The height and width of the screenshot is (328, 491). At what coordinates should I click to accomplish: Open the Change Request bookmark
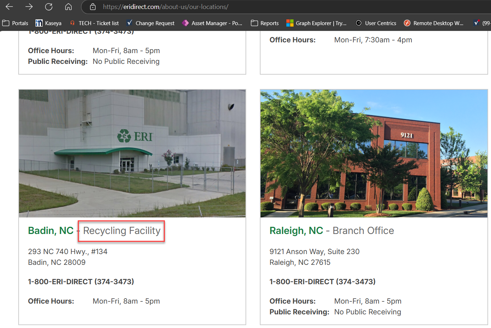pyautogui.click(x=151, y=23)
